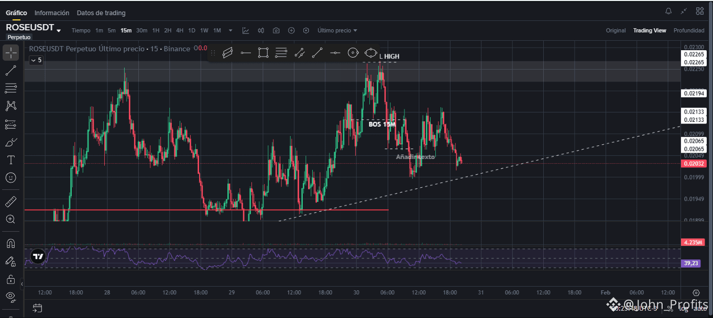
Task: Switch to Profundidad depth view
Action: coord(689,30)
